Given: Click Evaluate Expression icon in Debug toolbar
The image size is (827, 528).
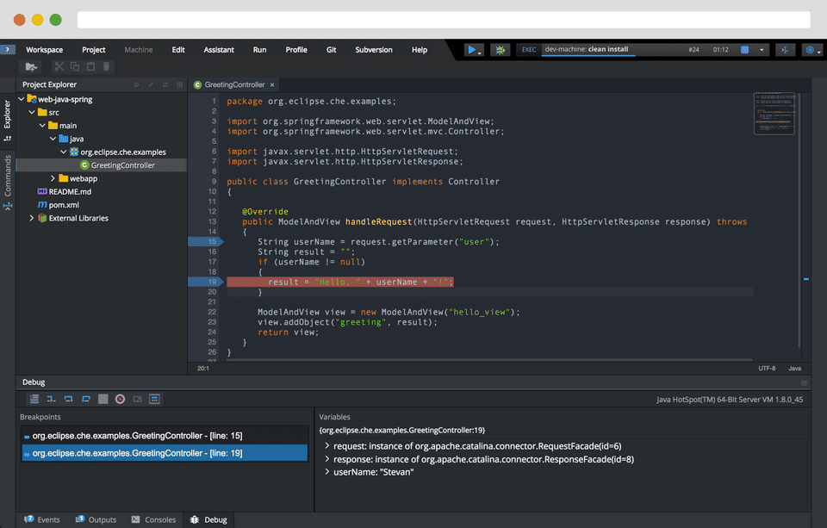Looking at the screenshot, I should [x=154, y=399].
